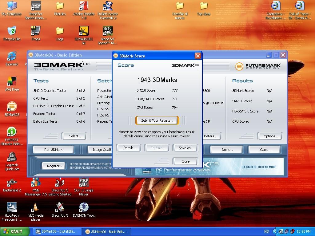The width and height of the screenshot is (315, 236).
Task: Click the Game button
Action: (x=265, y=150)
